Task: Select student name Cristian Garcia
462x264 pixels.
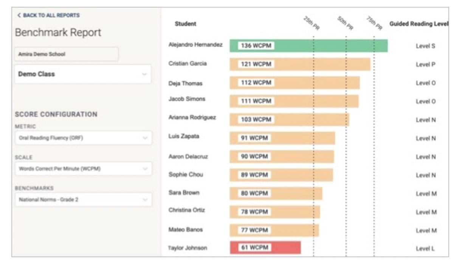Action: point(188,64)
